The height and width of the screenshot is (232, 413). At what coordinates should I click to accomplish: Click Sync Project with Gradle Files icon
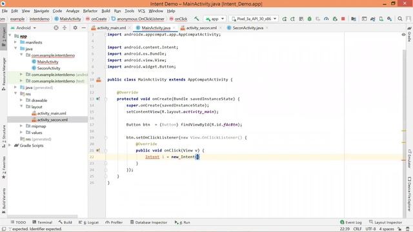point(373,19)
